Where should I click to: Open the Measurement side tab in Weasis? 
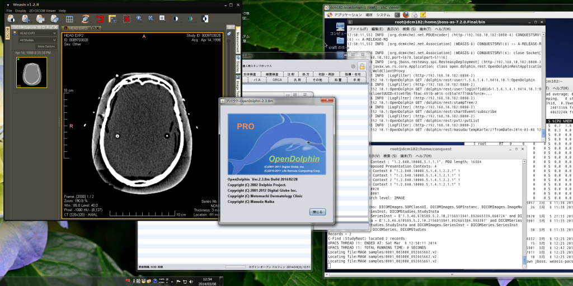238,40
